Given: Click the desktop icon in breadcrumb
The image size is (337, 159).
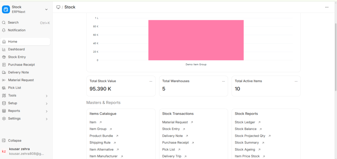Looking at the screenshot, I should [58, 7].
